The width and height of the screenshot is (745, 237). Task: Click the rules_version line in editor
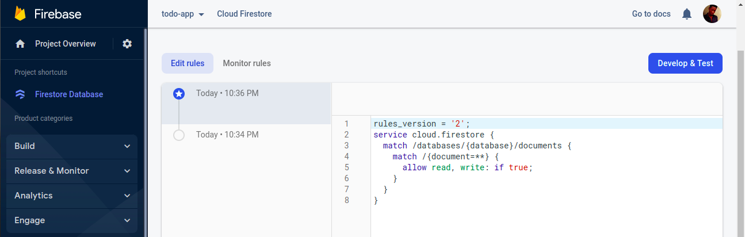(x=422, y=124)
